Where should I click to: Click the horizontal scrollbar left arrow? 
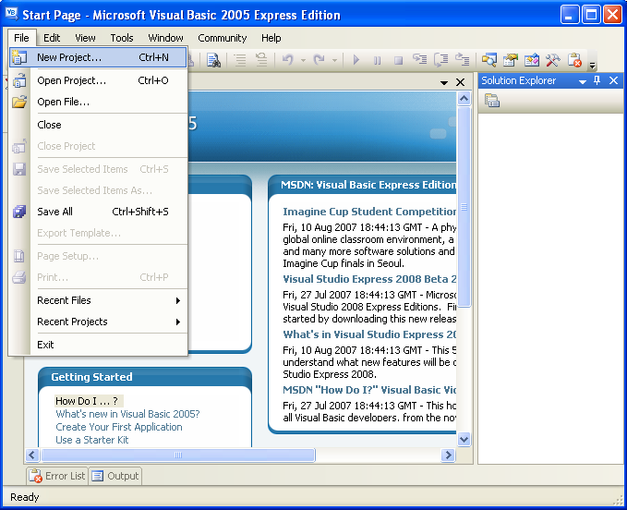[x=32, y=455]
